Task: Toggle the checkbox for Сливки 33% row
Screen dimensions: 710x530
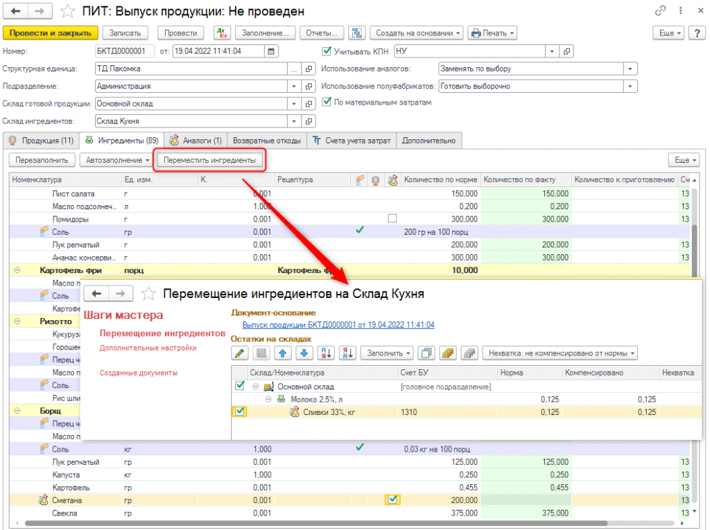Action: pos(240,412)
